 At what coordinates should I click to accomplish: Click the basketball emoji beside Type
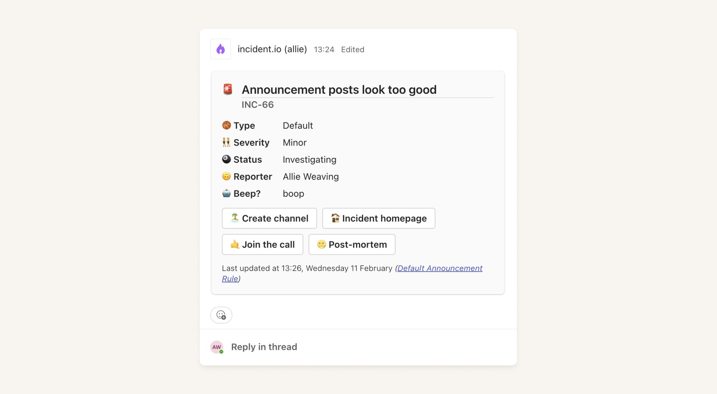pyautogui.click(x=226, y=125)
